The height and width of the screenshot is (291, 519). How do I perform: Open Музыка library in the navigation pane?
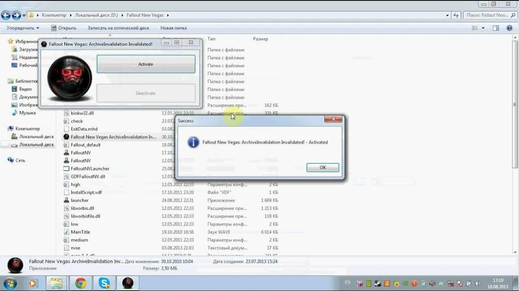[27, 113]
